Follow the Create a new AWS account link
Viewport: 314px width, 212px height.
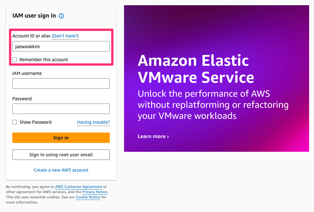click(x=61, y=170)
